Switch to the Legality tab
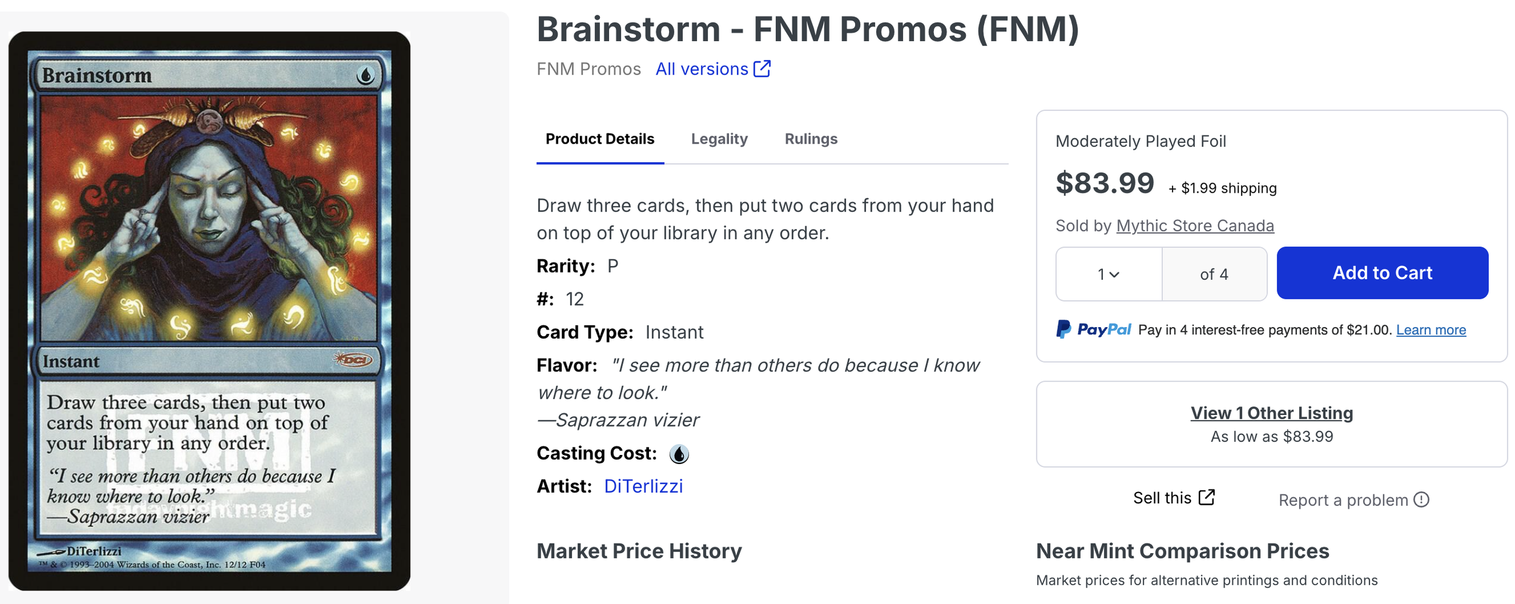This screenshot has height=604, width=1515. click(x=719, y=139)
